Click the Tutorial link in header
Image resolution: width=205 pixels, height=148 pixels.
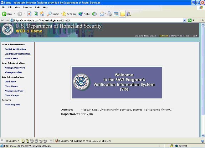[164, 36]
